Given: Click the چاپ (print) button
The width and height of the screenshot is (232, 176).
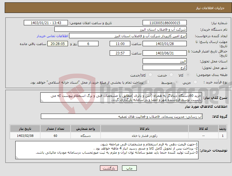Looking at the screenshot, I should pyautogui.click(x=129, y=168).
